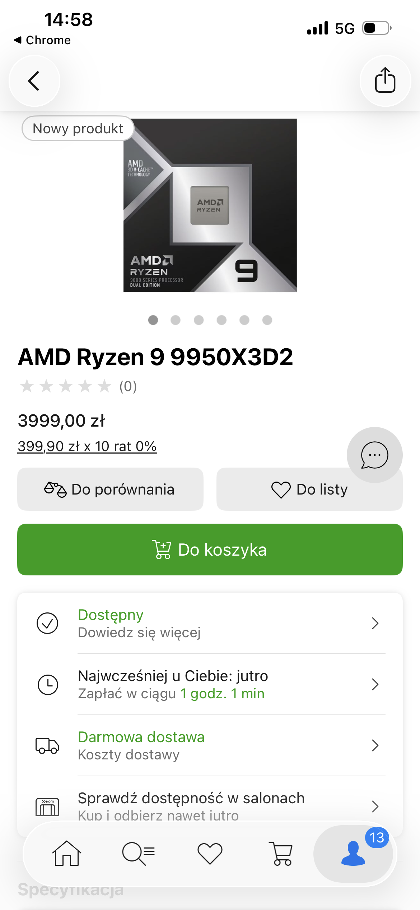Screen dimensions: 420x910
Task: Open the search tab icon
Action: (x=138, y=853)
